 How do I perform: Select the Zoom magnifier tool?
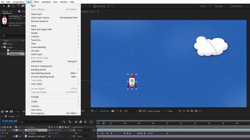[13, 6]
